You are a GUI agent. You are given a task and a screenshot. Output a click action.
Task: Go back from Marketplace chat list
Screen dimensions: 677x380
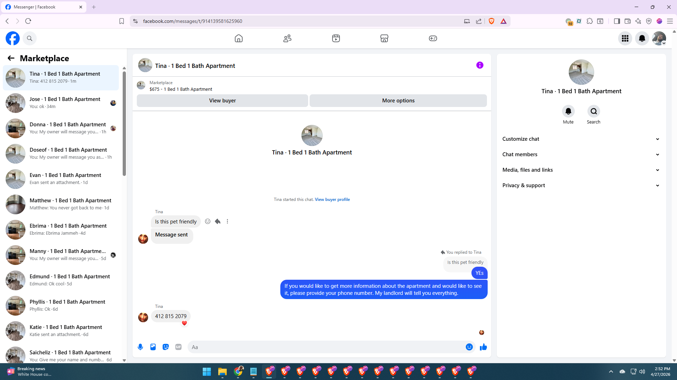11,58
